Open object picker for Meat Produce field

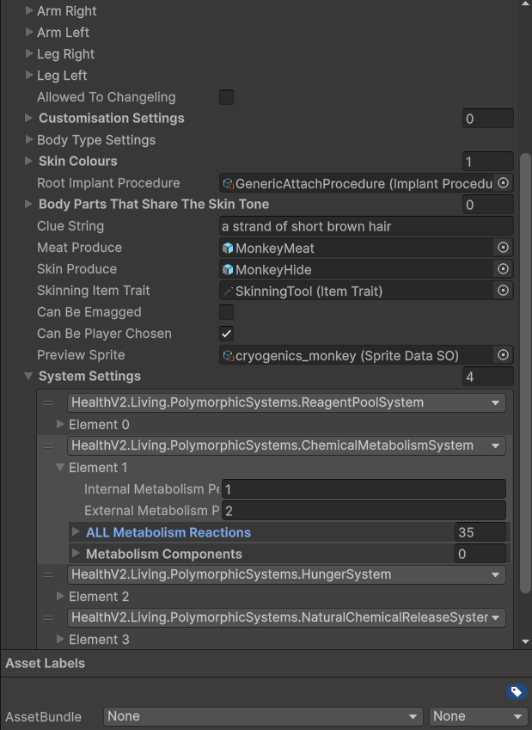[503, 248]
